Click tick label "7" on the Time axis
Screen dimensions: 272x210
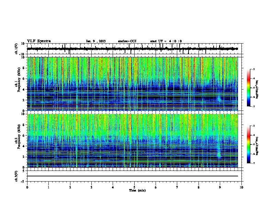(x=177, y=187)
